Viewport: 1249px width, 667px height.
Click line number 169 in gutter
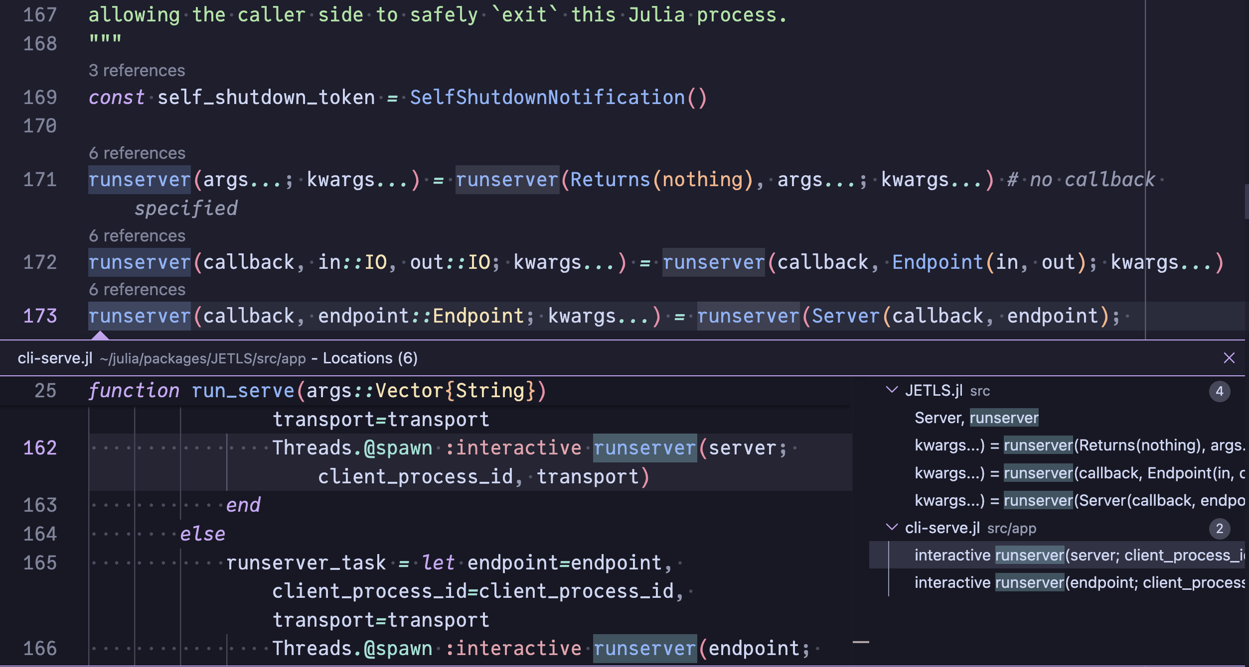point(40,98)
